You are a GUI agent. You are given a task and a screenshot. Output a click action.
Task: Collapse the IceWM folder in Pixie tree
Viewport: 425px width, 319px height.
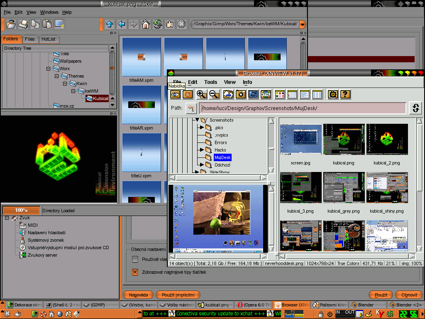(73, 91)
